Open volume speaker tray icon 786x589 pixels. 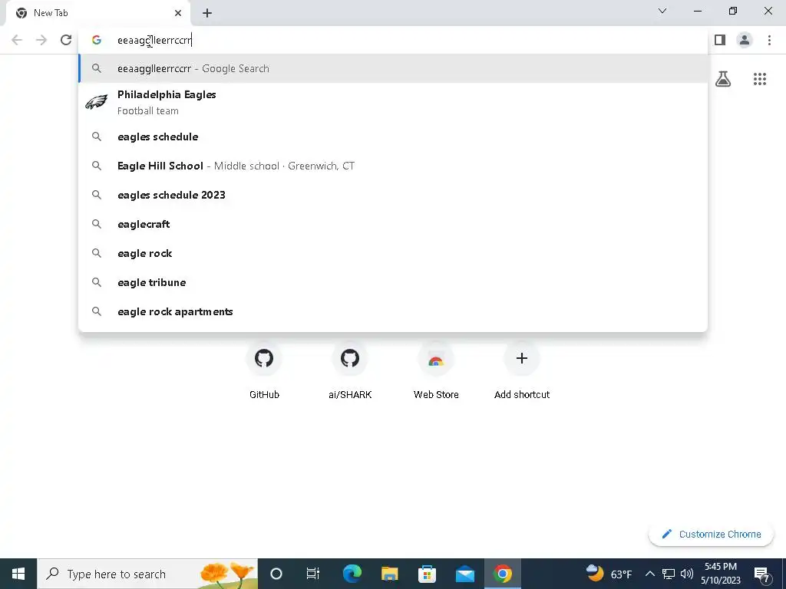(687, 574)
